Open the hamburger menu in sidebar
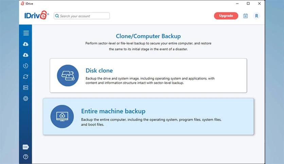 26,33
